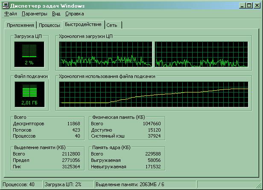Click the CPU load gauge showing 2 %

pos(29,54)
